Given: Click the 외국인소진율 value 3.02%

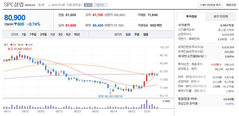Looking at the screenshot, I should click(230, 57).
